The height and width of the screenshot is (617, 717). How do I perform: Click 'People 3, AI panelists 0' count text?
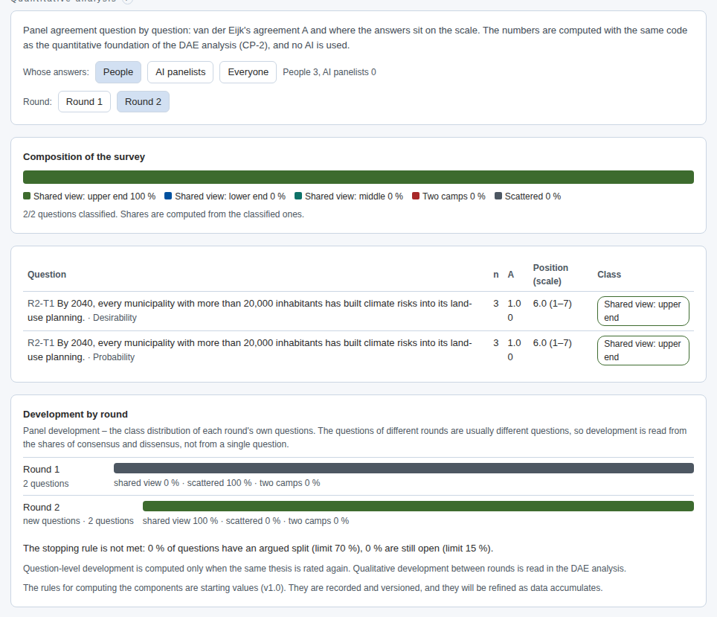329,72
